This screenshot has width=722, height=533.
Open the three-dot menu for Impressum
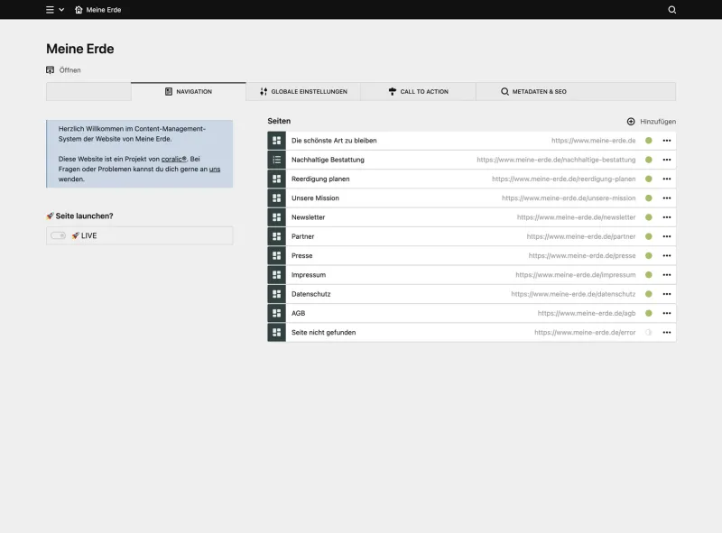click(666, 274)
